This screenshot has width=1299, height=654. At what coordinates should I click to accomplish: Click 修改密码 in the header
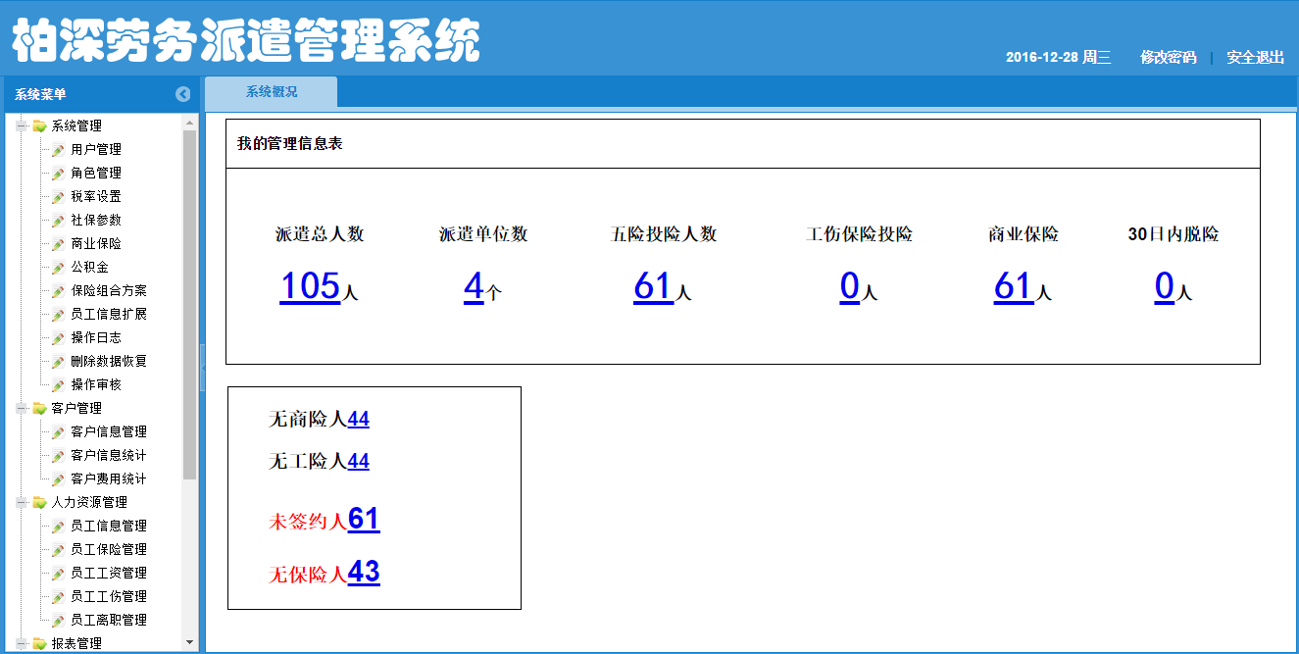point(1168,58)
